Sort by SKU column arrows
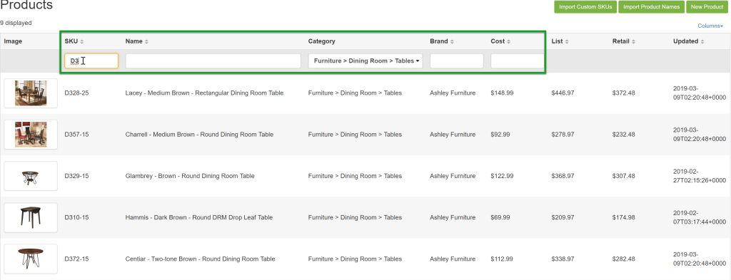The width and height of the screenshot is (731, 280). 82,41
